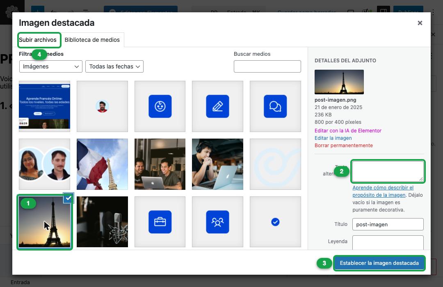Choose the blue baby face icon image
The image size is (443, 287).
(160, 106)
